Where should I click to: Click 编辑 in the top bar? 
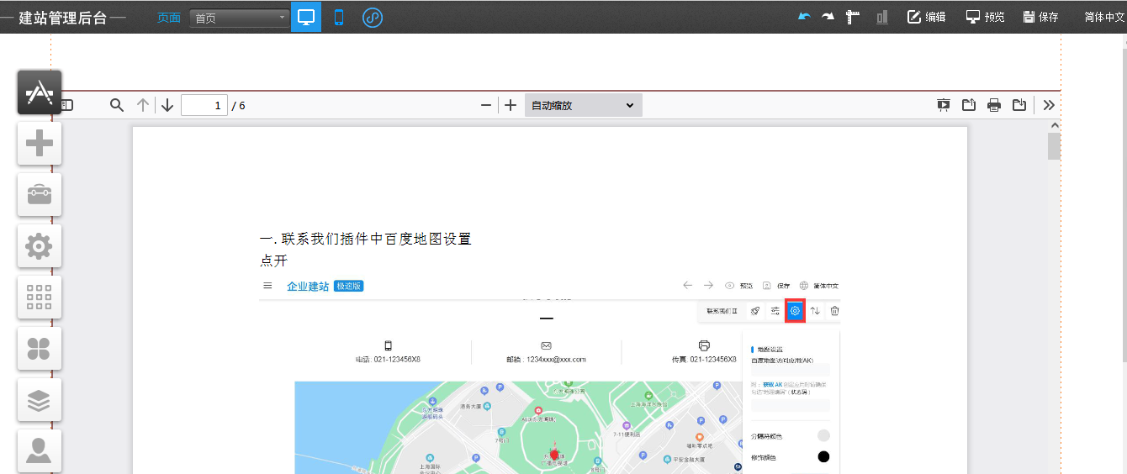[926, 17]
